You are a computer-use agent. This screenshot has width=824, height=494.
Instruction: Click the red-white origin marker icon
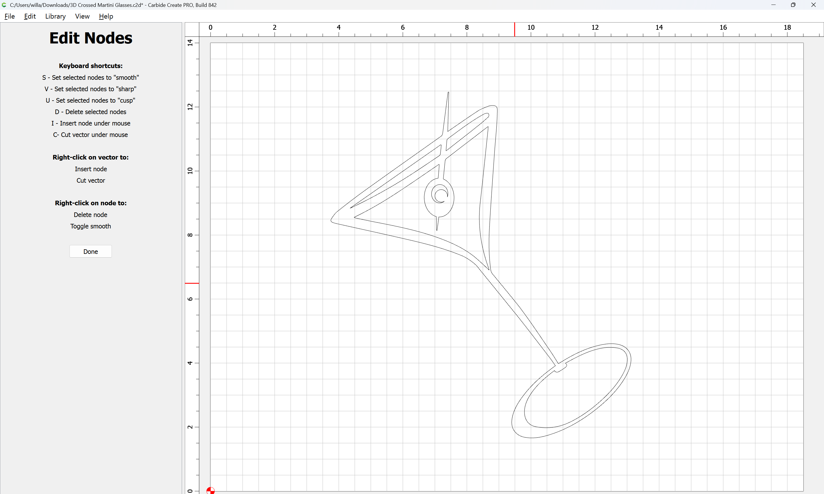(x=211, y=490)
